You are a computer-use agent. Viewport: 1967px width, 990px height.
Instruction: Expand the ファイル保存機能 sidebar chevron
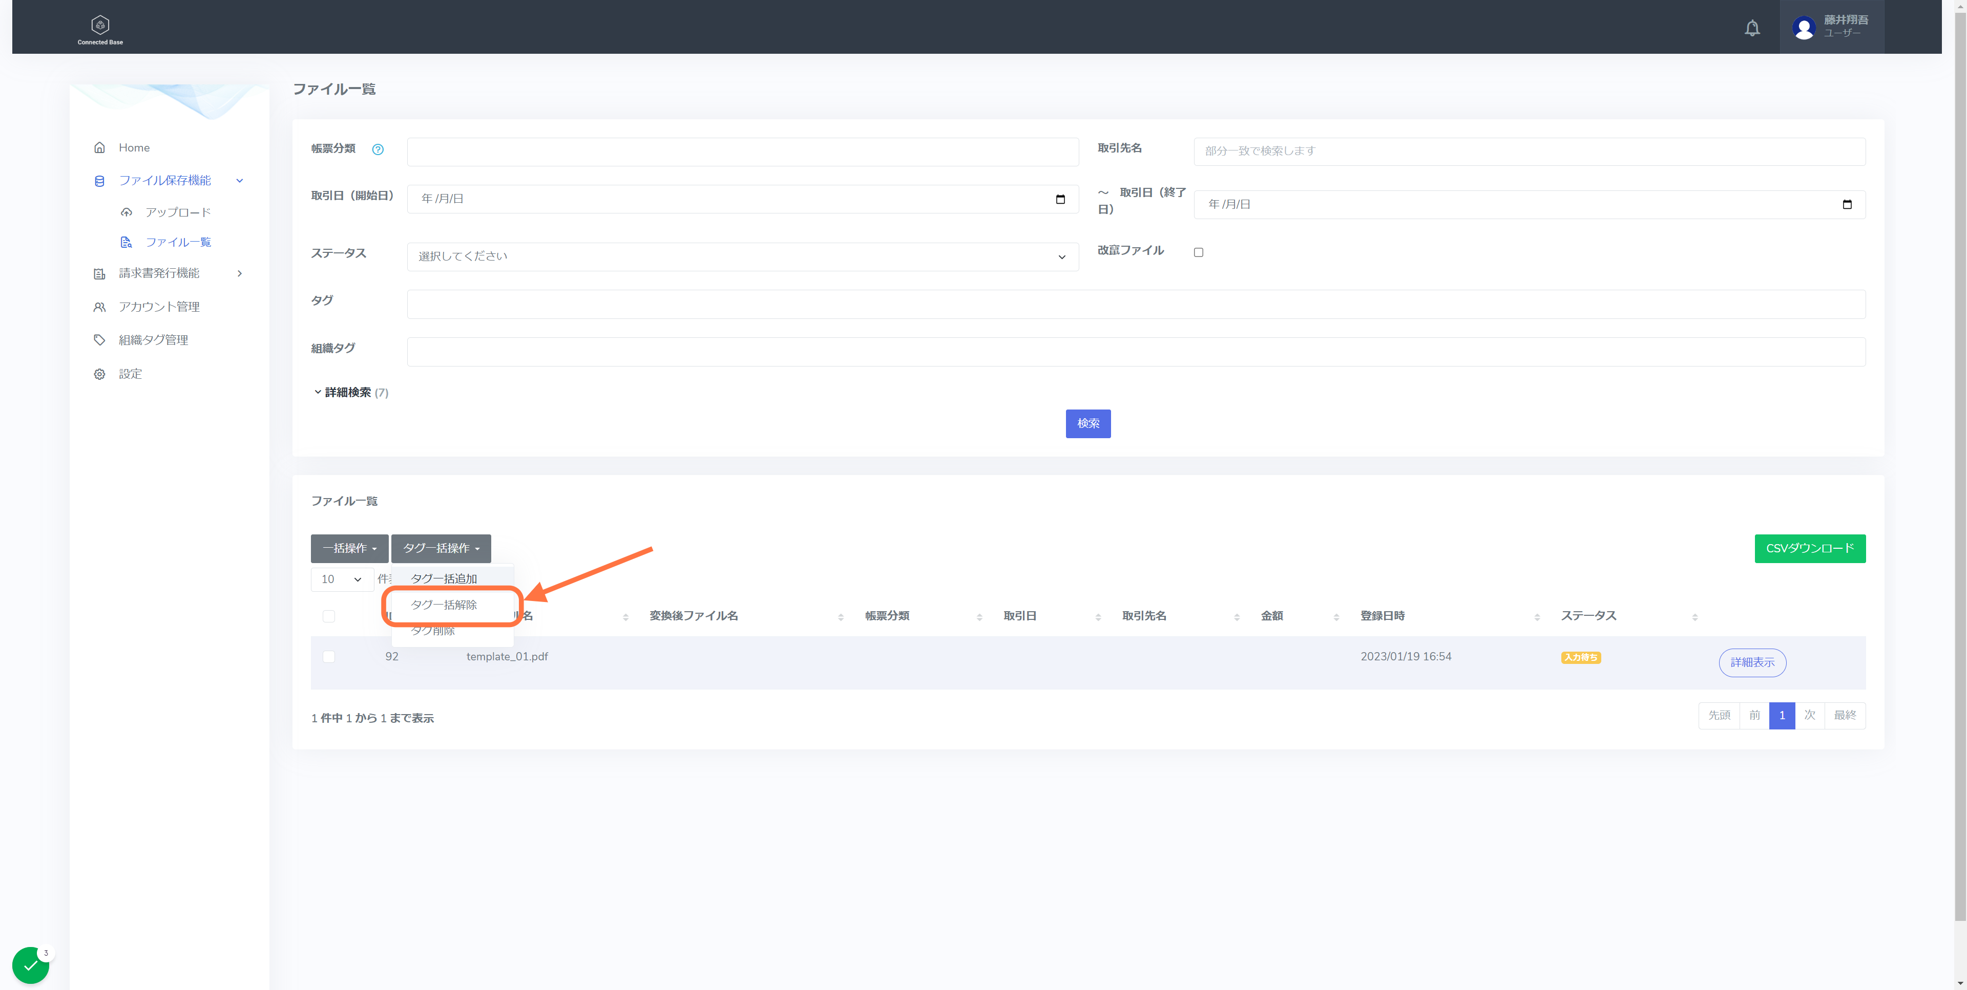point(240,181)
